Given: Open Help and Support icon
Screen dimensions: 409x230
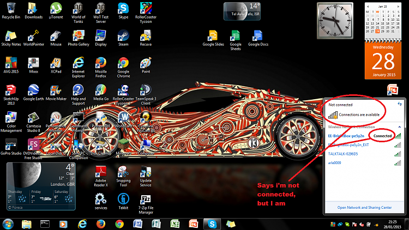Looking at the screenshot, I should tap(78, 95).
